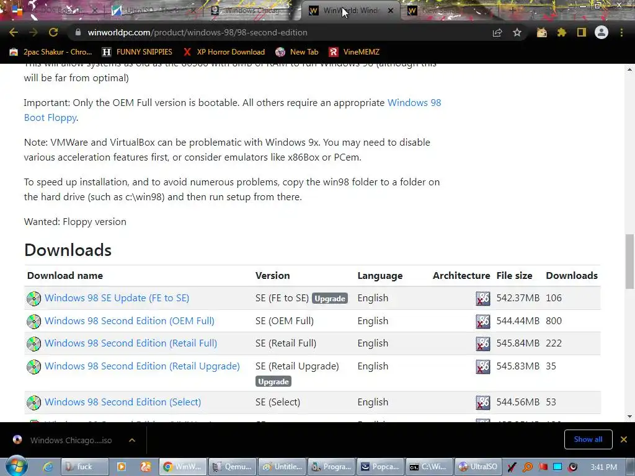Click the red flag tray icon
The width and height of the screenshot is (635, 476).
[543, 467]
